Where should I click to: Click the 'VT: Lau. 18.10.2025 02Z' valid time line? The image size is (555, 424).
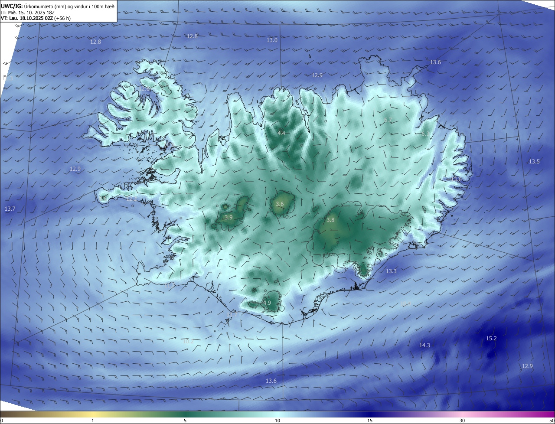point(36,18)
